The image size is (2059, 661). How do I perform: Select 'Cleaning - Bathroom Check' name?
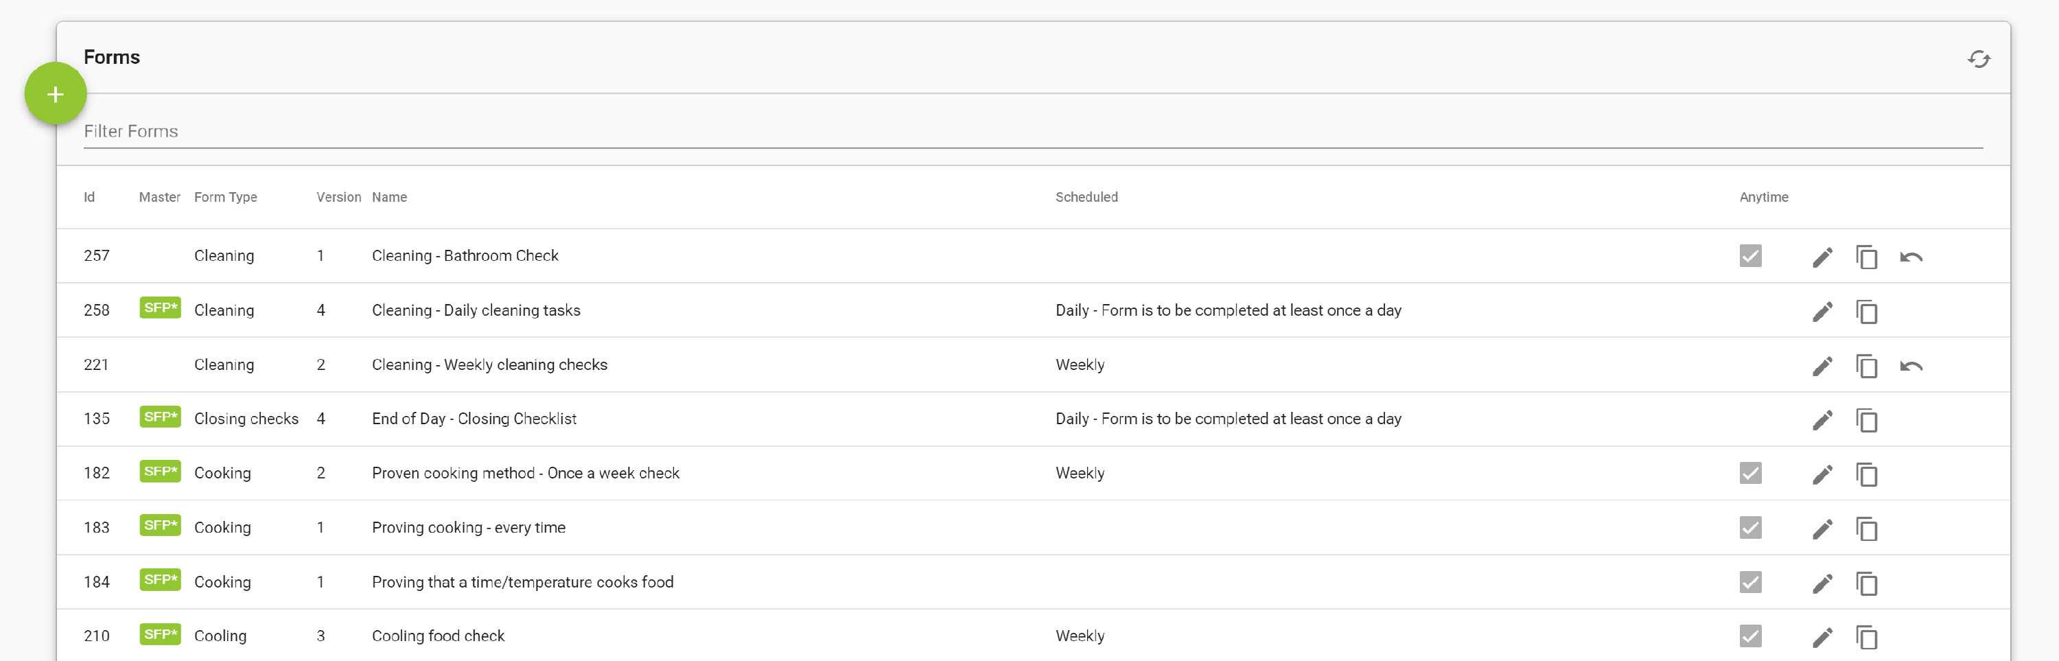coord(465,256)
